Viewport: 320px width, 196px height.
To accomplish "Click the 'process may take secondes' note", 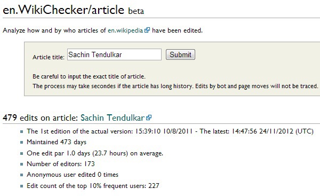I will tap(175, 86).
